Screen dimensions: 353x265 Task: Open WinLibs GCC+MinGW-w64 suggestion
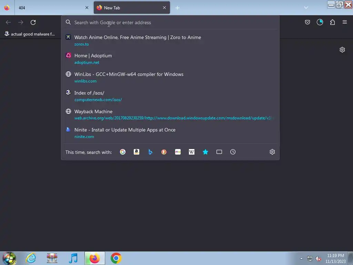click(x=170, y=77)
